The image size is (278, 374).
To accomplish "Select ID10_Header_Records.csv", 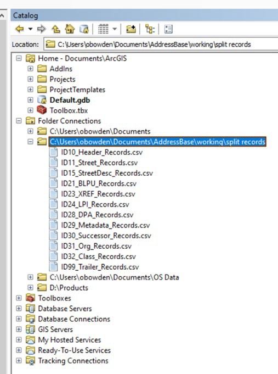I will coord(102,152).
